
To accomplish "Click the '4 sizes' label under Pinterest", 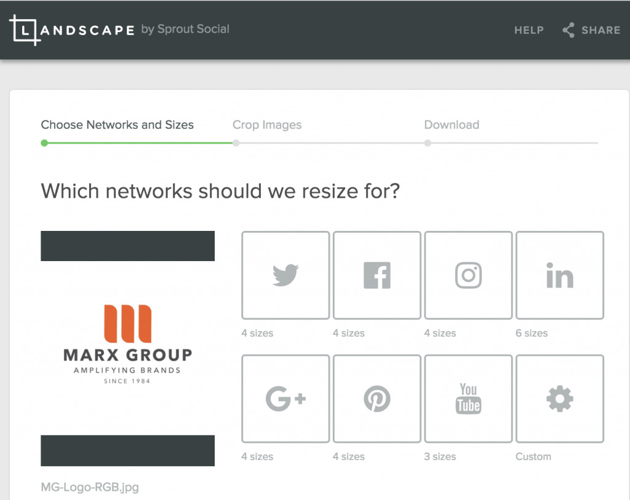I will pyautogui.click(x=349, y=456).
